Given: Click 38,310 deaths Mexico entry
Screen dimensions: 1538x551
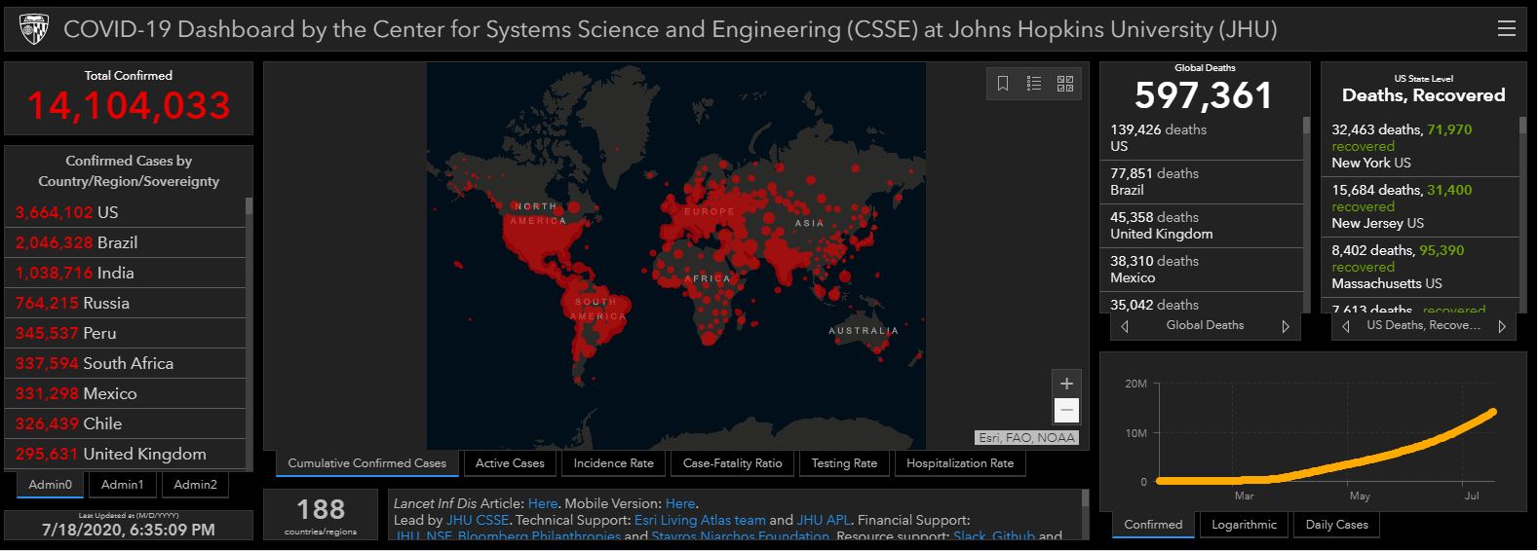Looking at the screenshot, I should point(1203,270).
